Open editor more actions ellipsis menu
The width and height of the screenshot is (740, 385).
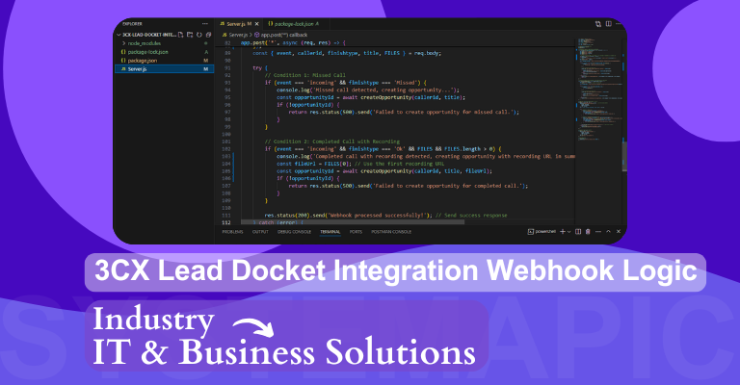click(619, 23)
